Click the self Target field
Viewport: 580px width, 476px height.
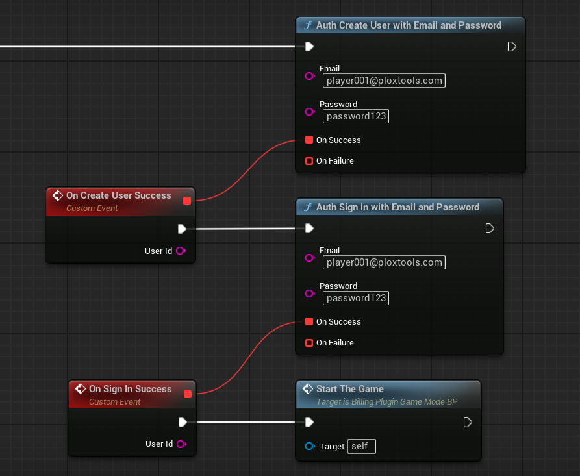pos(362,446)
